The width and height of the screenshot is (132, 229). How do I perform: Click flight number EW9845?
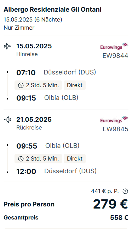[115, 129]
